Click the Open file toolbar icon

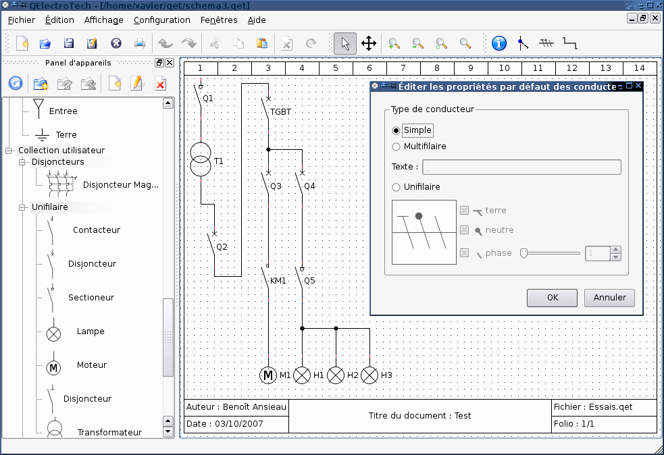point(45,43)
